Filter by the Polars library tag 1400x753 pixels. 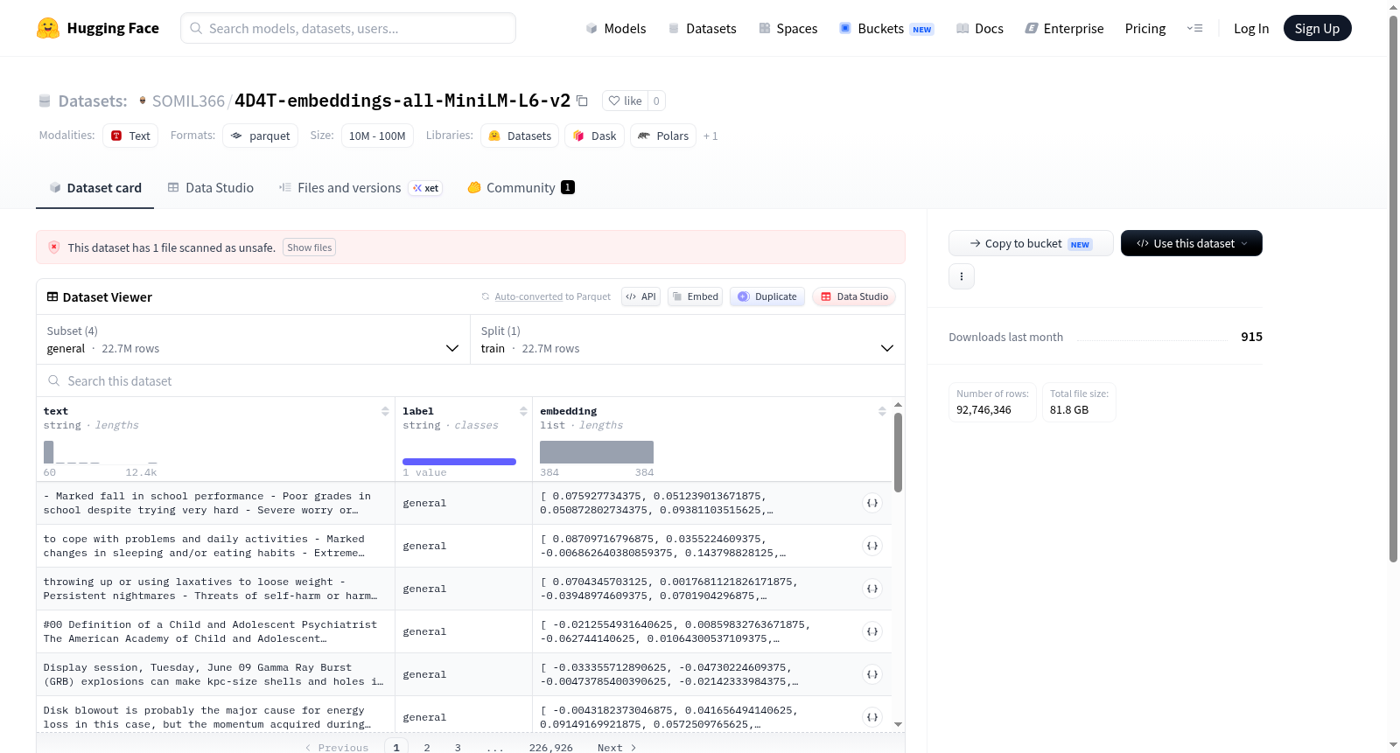coord(663,136)
